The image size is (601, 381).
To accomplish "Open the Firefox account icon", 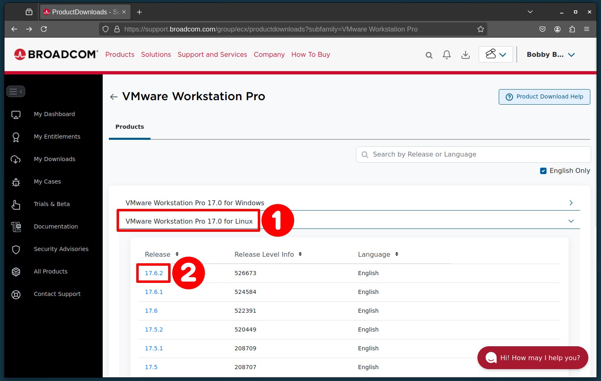I will pos(557,29).
